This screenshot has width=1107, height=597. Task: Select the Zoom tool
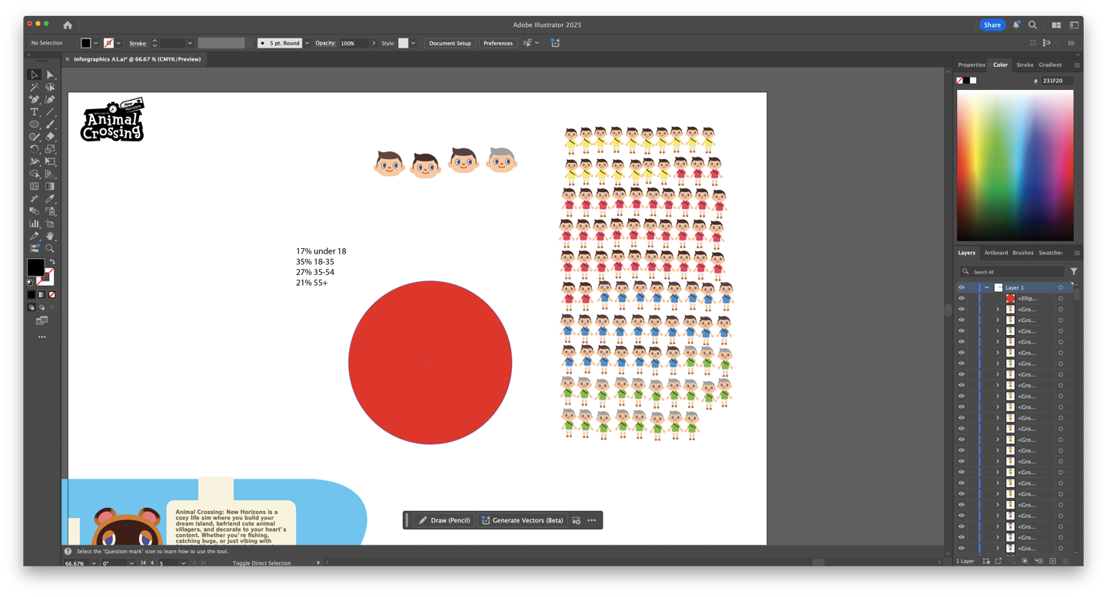tap(50, 248)
